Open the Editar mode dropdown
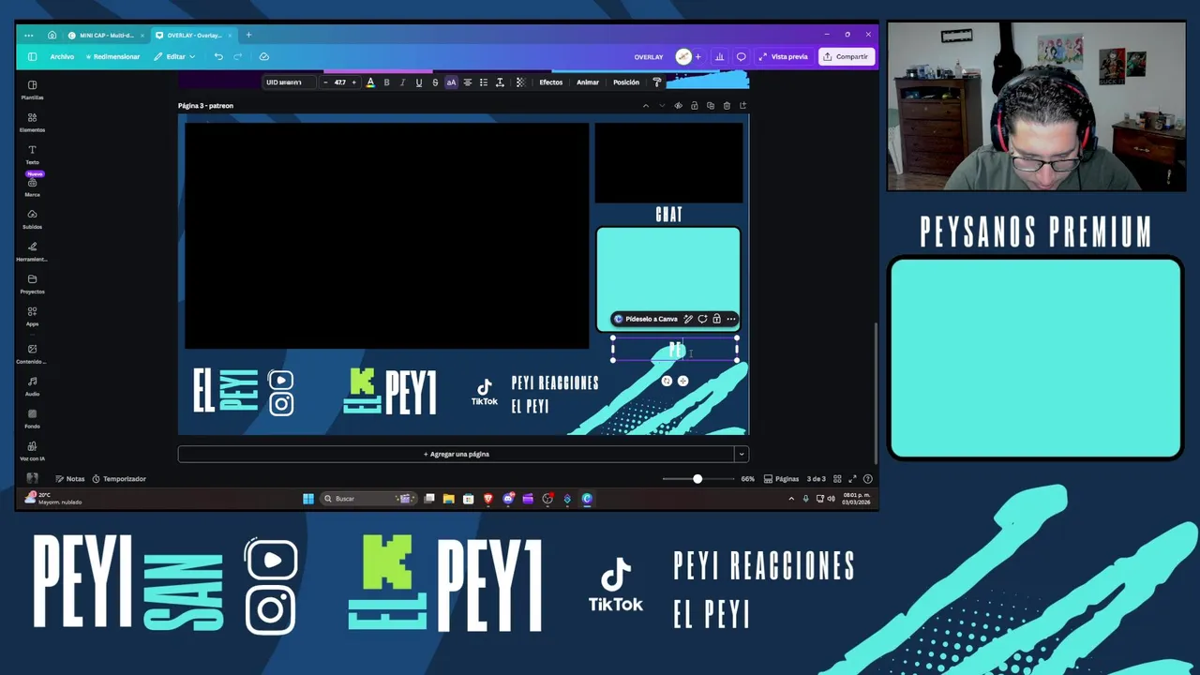1200x675 pixels. [x=174, y=56]
